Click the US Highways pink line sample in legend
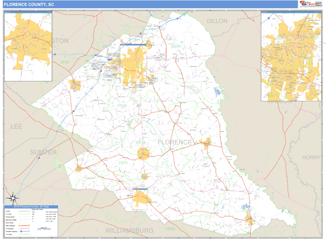 (x=24, y=228)
